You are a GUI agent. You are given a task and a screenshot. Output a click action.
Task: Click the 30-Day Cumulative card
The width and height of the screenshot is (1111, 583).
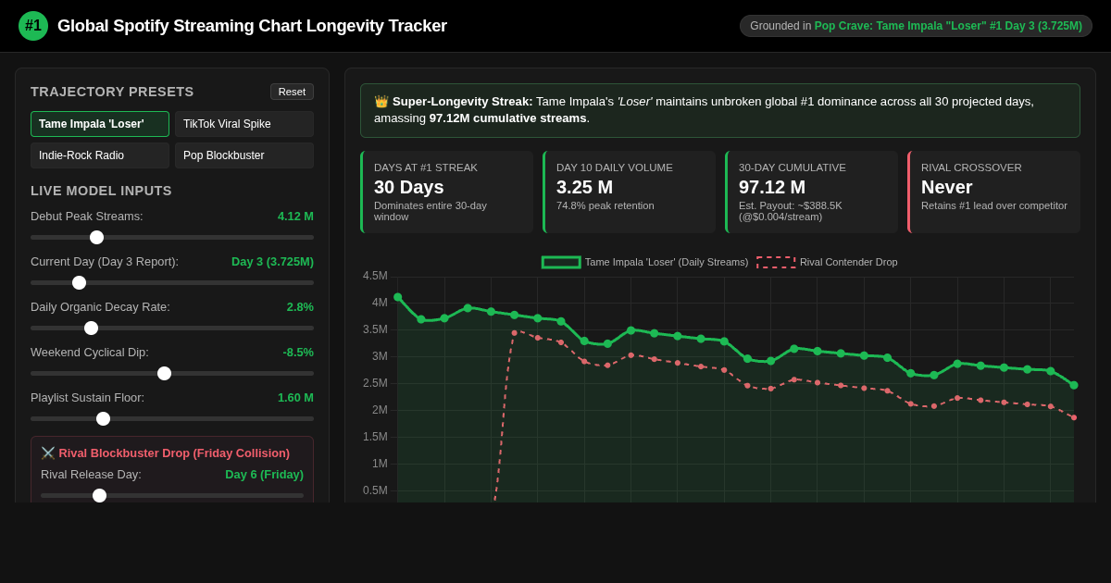tap(811, 192)
